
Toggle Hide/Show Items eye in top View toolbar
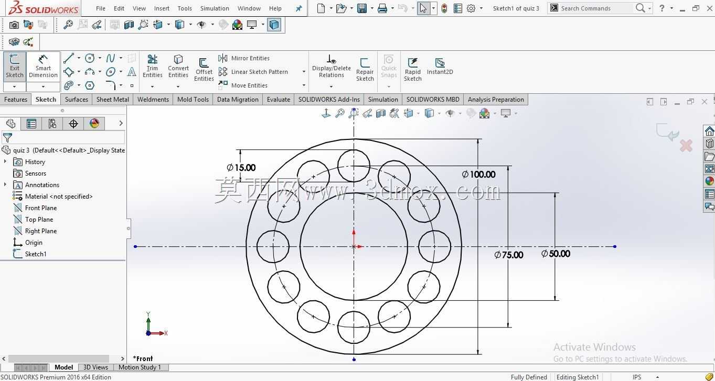point(201,25)
